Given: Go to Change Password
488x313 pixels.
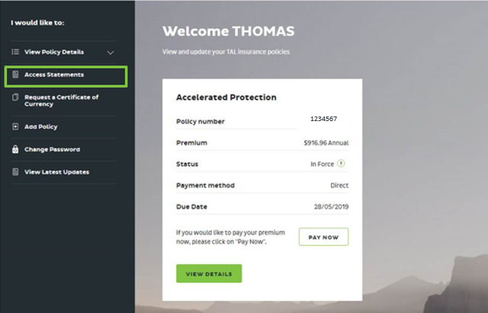Looking at the screenshot, I should [52, 149].
